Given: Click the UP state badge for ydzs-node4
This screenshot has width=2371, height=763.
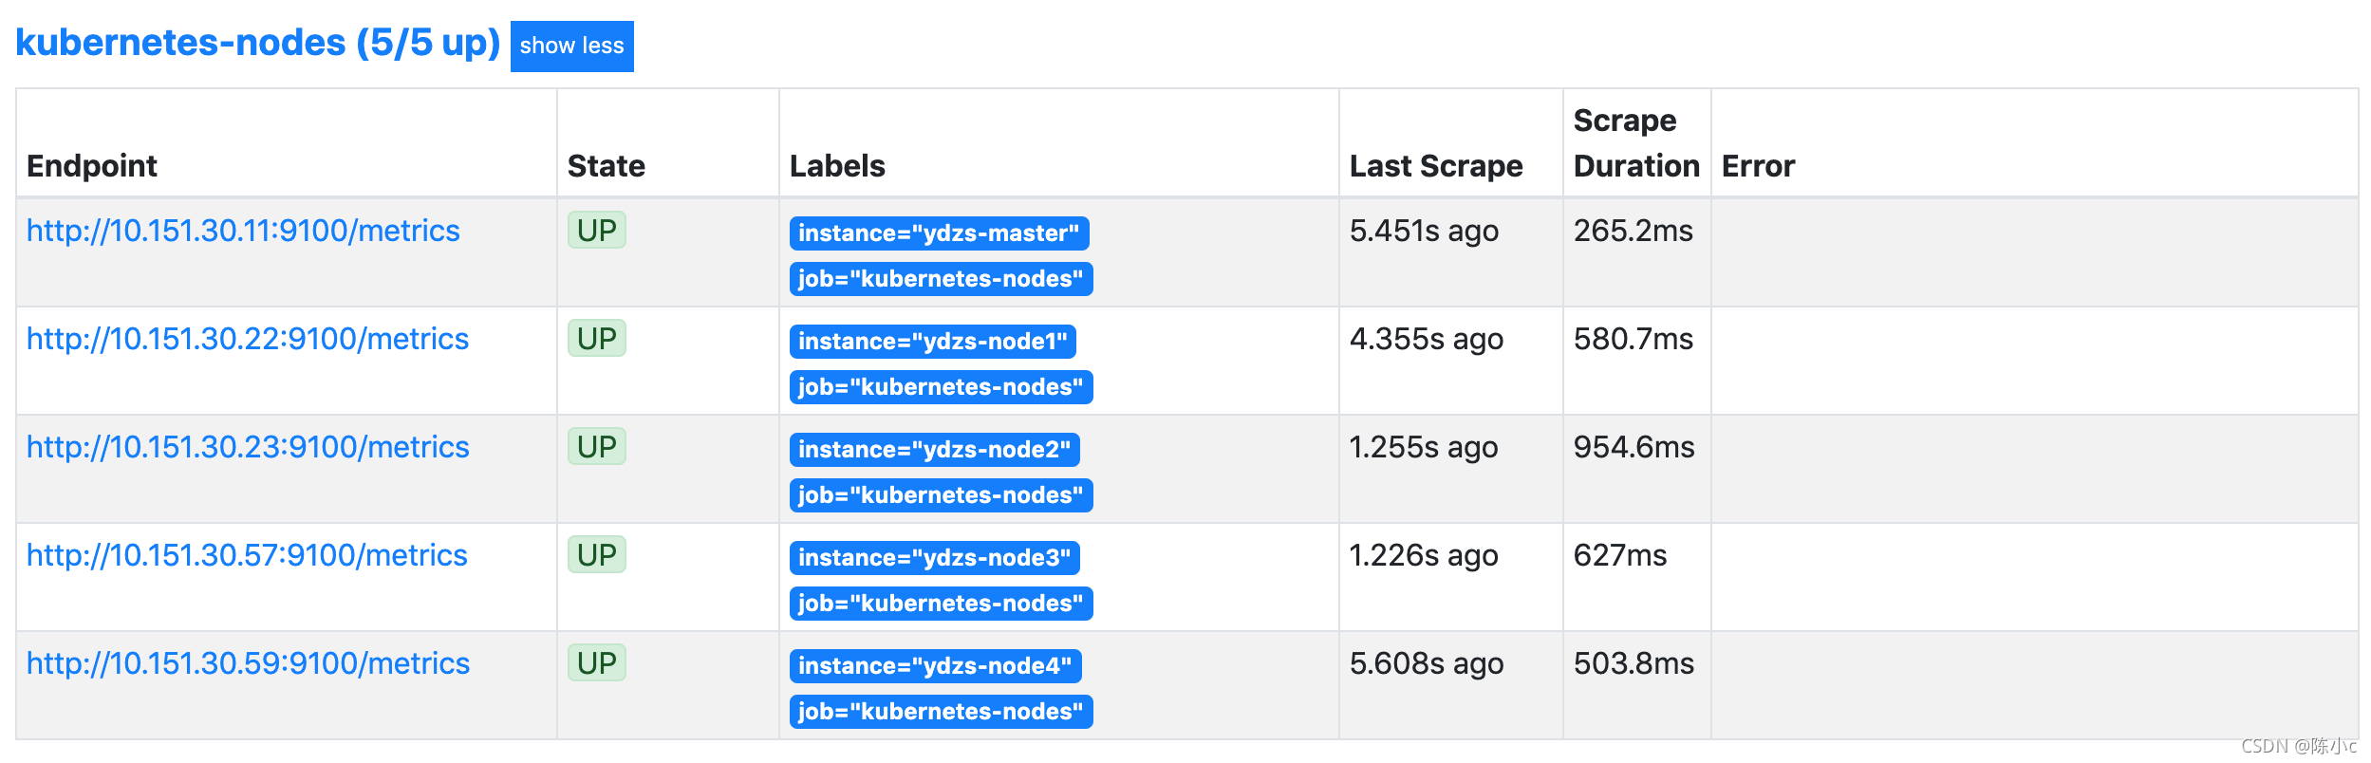Looking at the screenshot, I should 596,662.
